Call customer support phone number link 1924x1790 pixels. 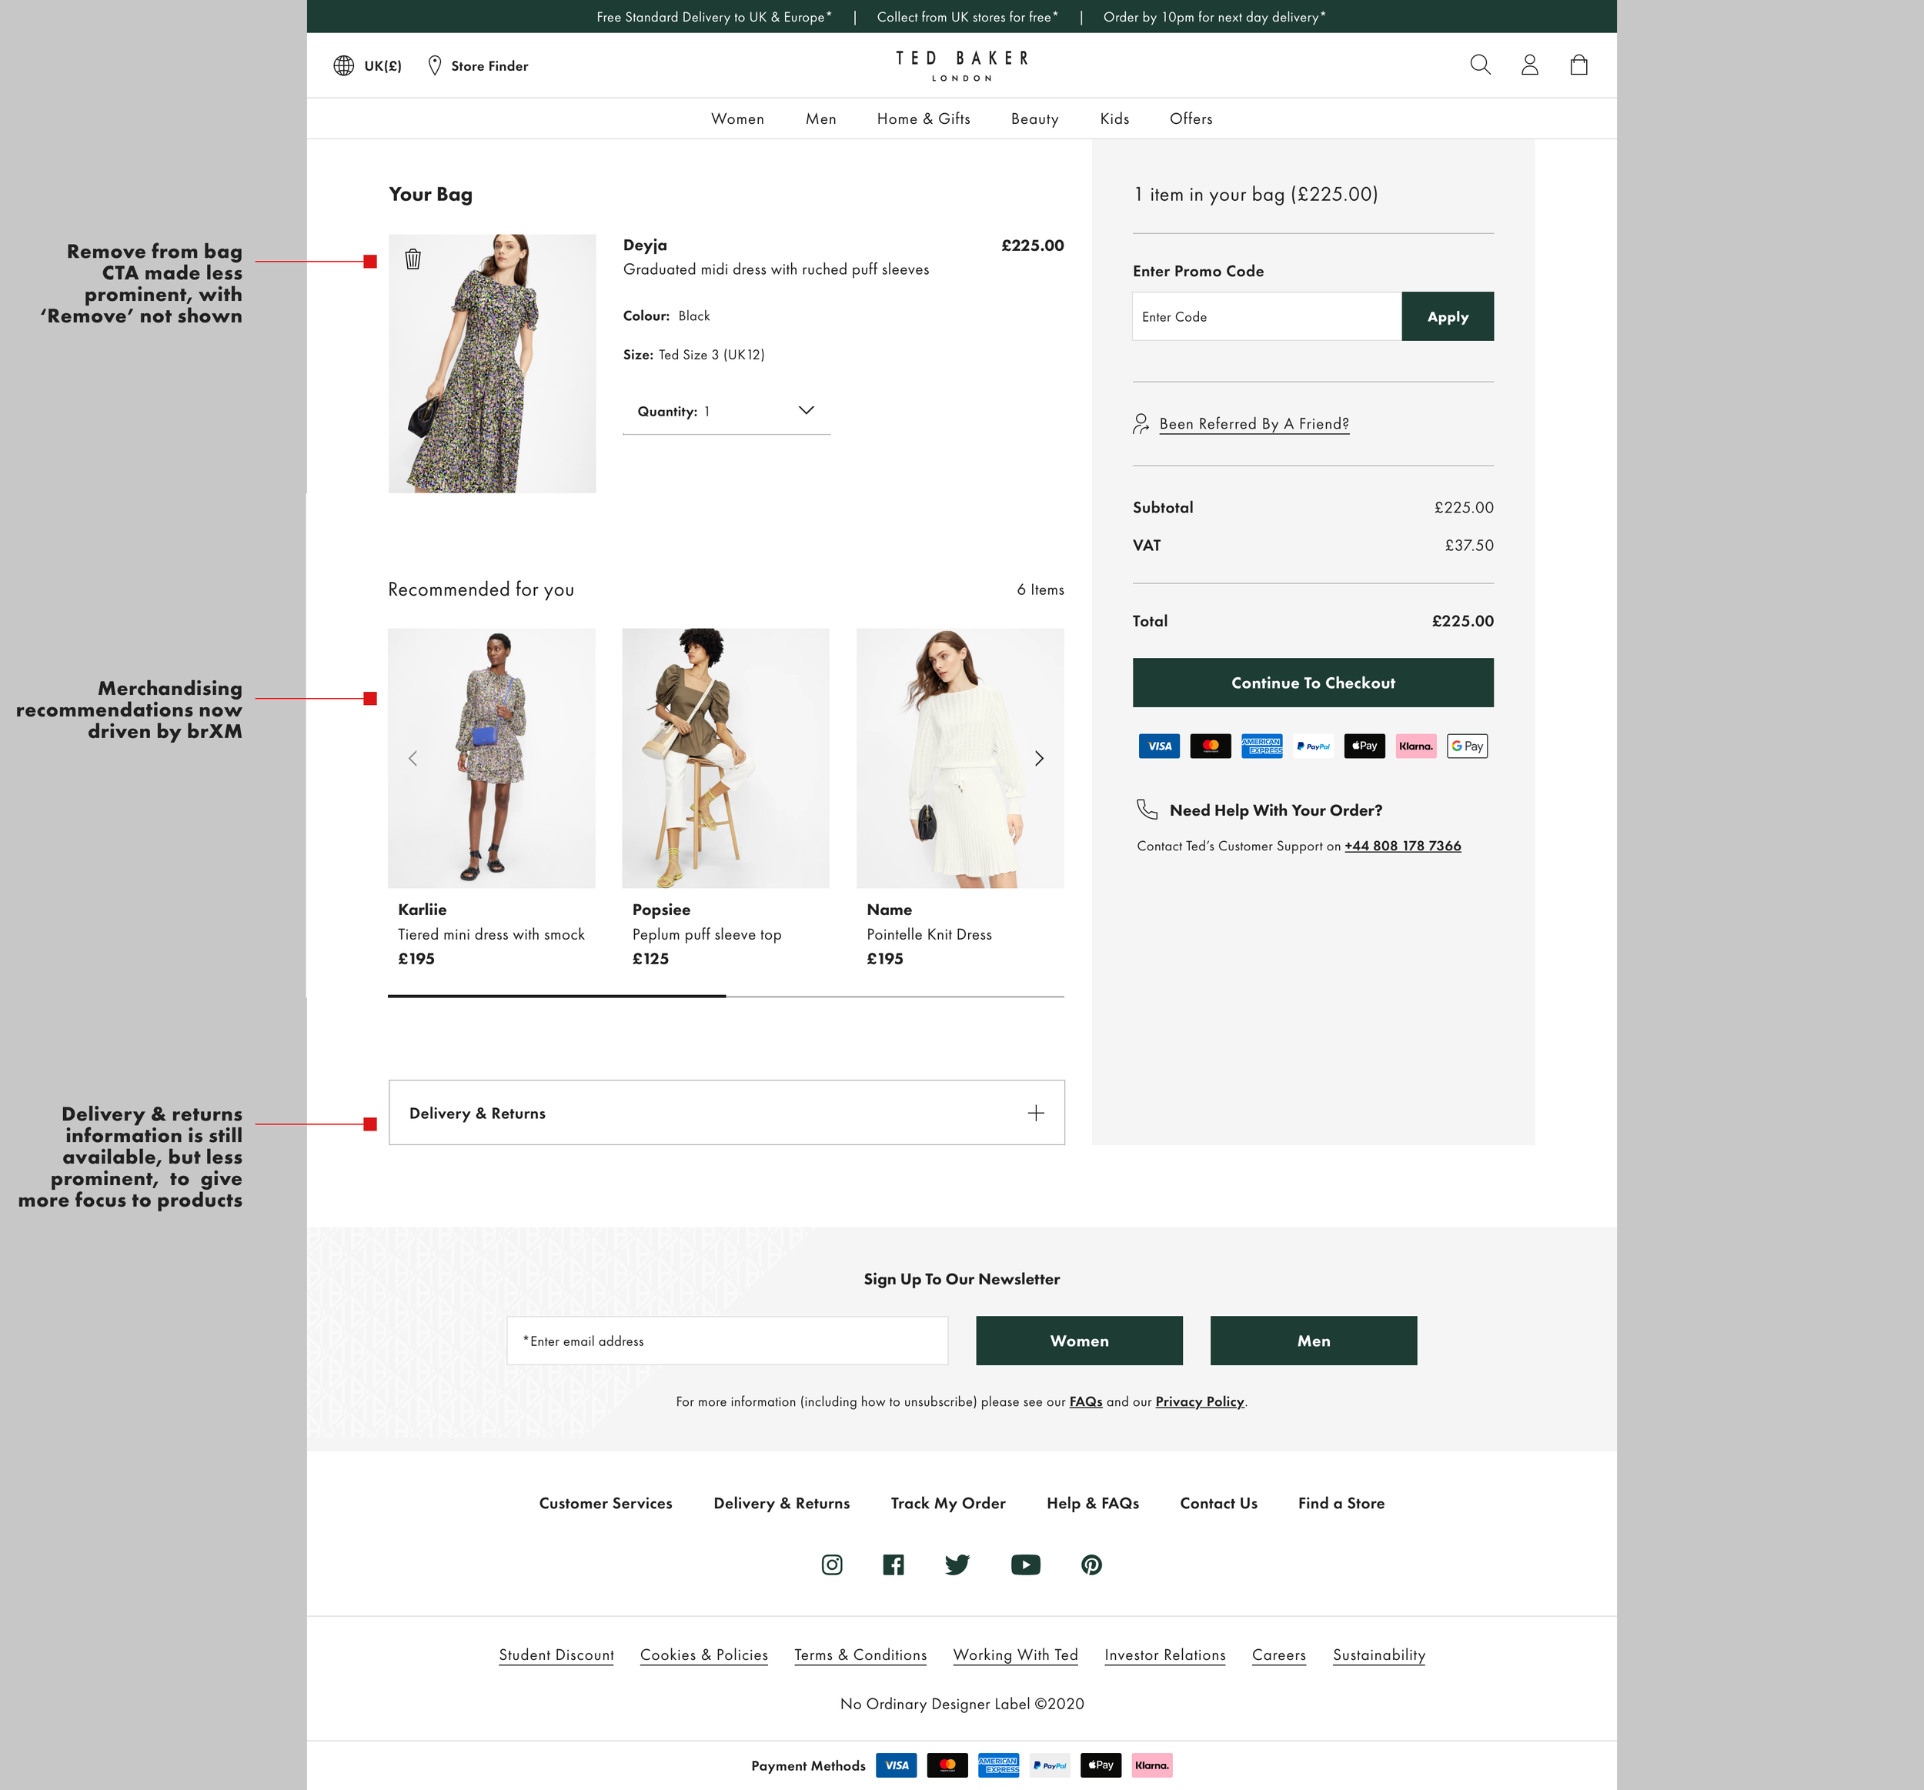coord(1402,846)
